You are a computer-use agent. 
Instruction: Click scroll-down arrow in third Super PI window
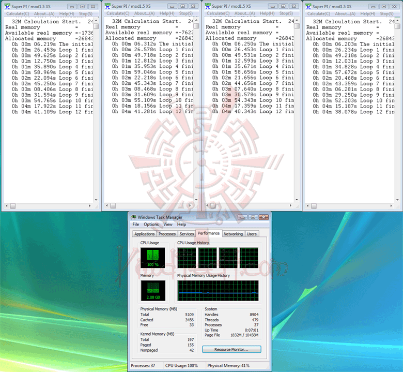click(297, 200)
